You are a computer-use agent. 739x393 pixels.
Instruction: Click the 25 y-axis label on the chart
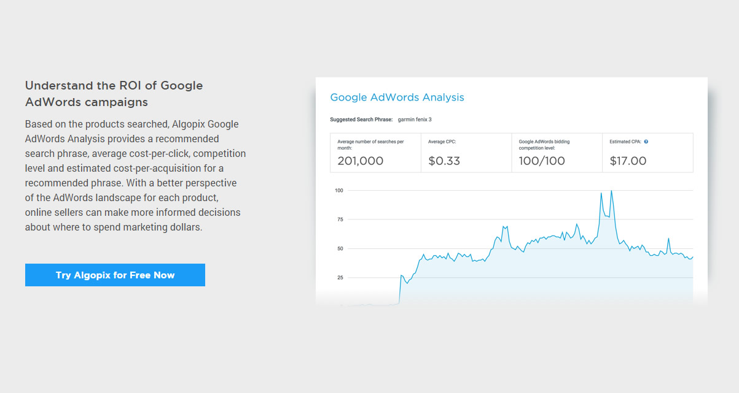point(340,278)
